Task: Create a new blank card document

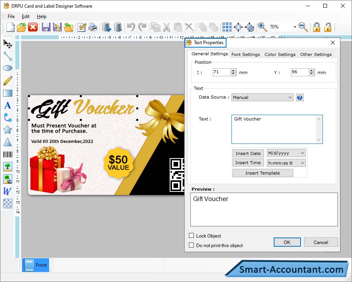Action: pyautogui.click(x=10, y=27)
